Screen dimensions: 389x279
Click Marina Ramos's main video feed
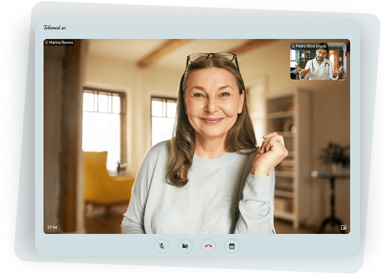(x=197, y=136)
